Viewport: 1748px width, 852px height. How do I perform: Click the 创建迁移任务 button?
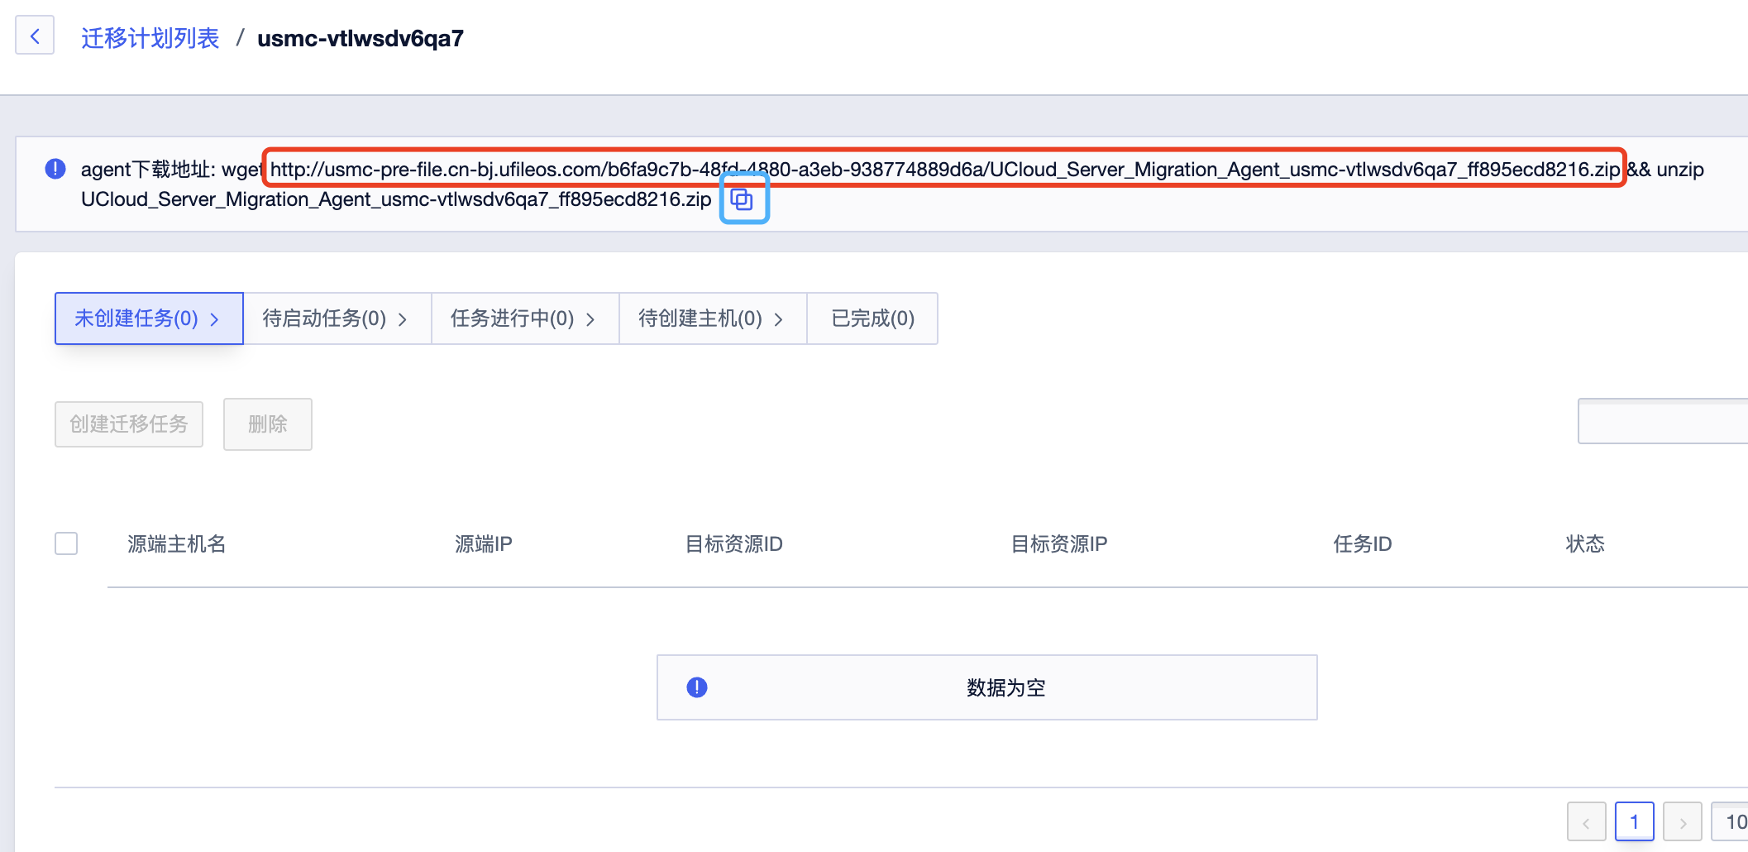tap(128, 424)
